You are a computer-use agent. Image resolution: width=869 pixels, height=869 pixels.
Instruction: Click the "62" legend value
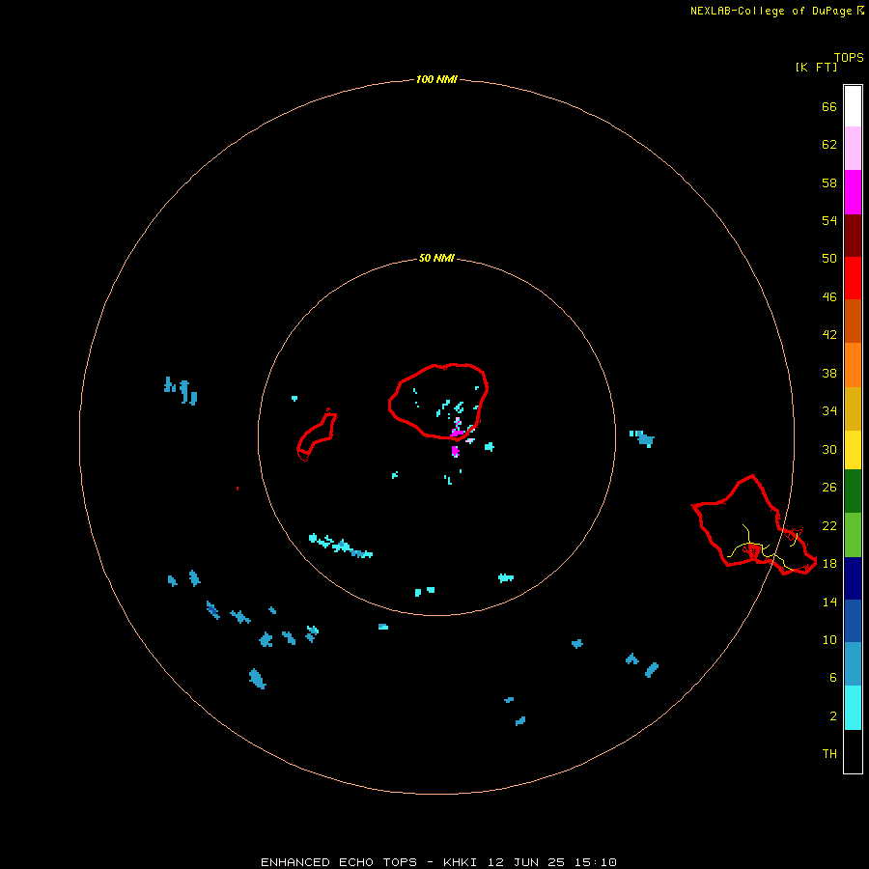point(829,145)
